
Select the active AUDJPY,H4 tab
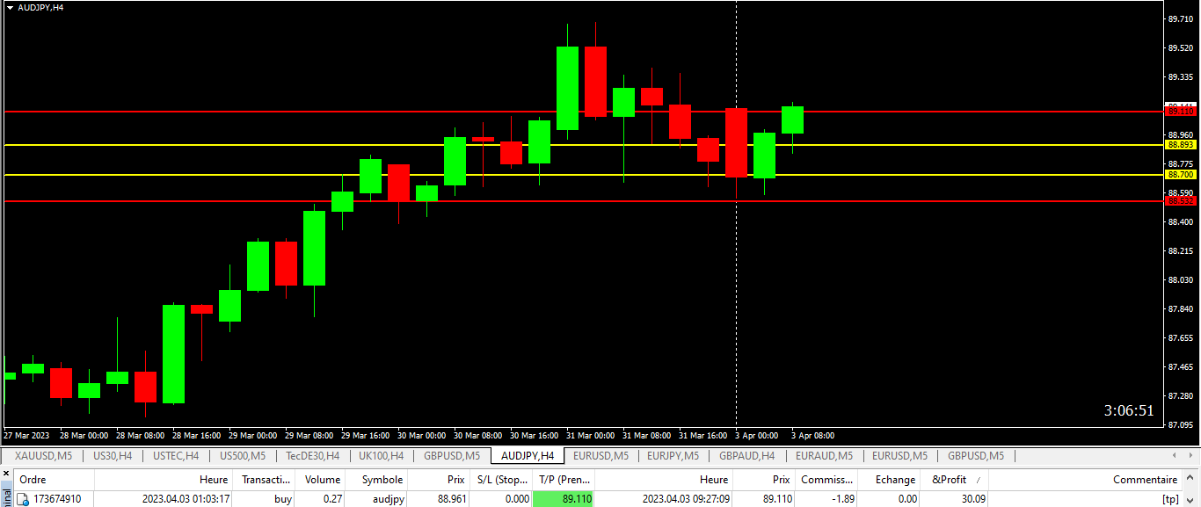528,456
